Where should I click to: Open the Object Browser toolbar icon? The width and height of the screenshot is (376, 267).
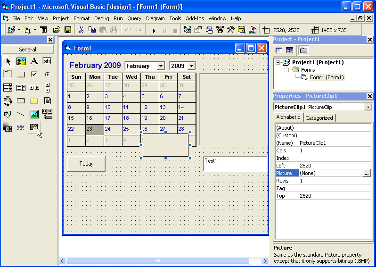point(220,30)
